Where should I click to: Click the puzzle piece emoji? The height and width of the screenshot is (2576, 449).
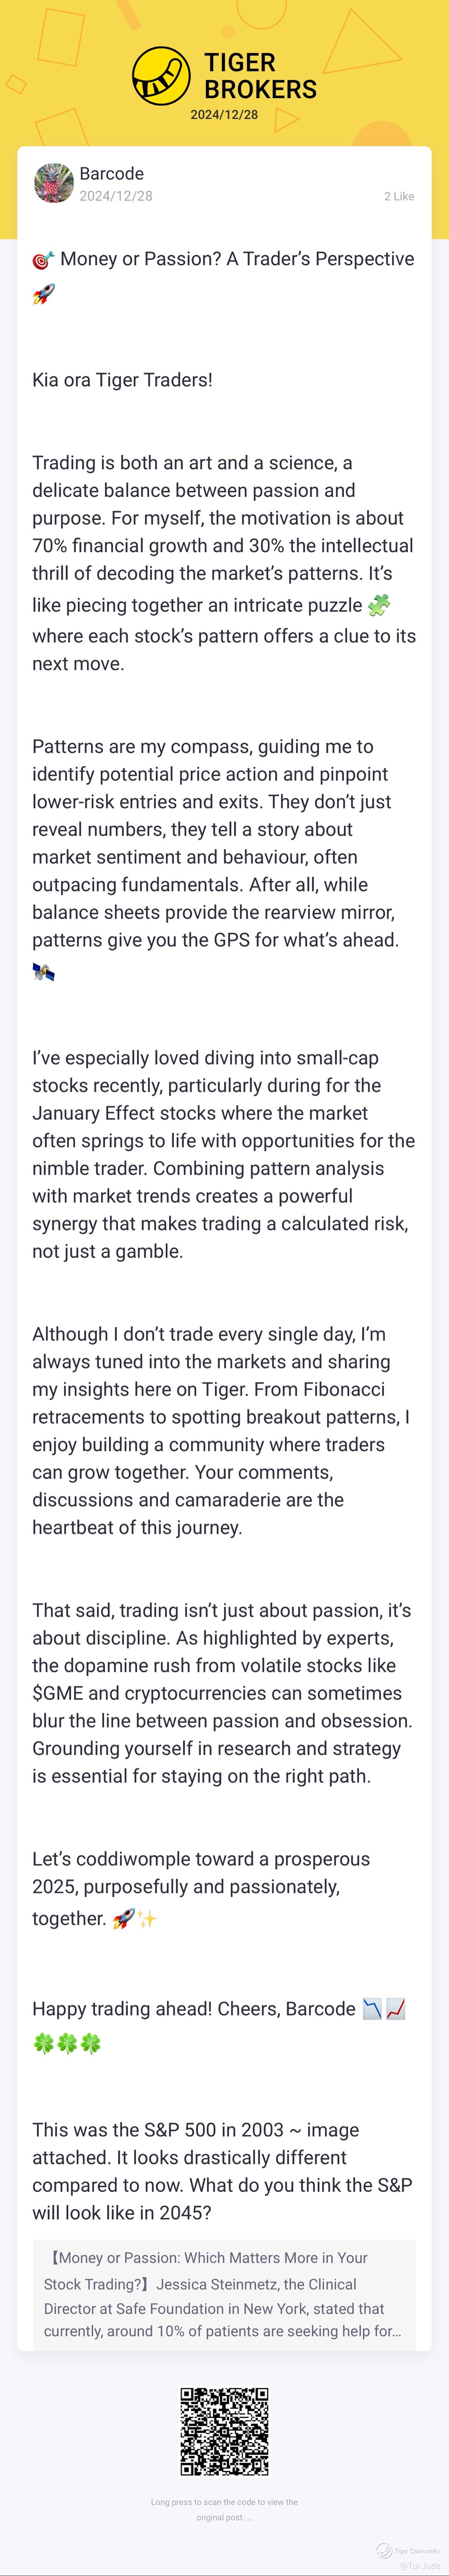(379, 605)
